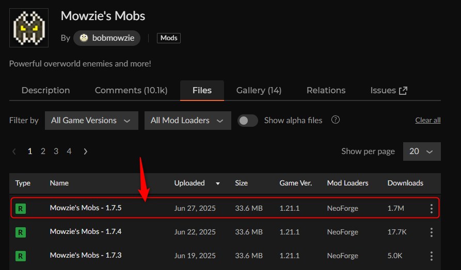Click the Mowzie's Mobs mod logo icon

[29, 29]
